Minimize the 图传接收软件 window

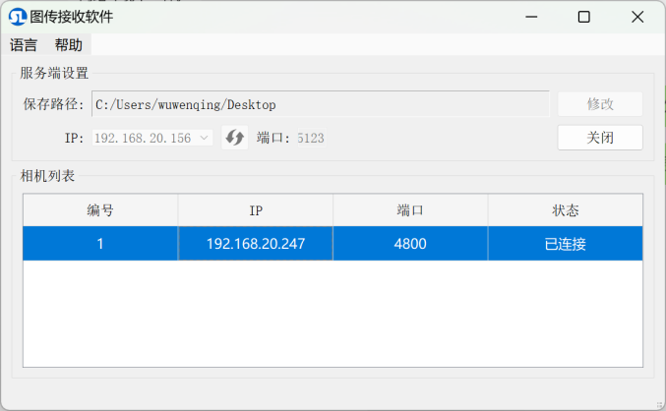point(531,17)
